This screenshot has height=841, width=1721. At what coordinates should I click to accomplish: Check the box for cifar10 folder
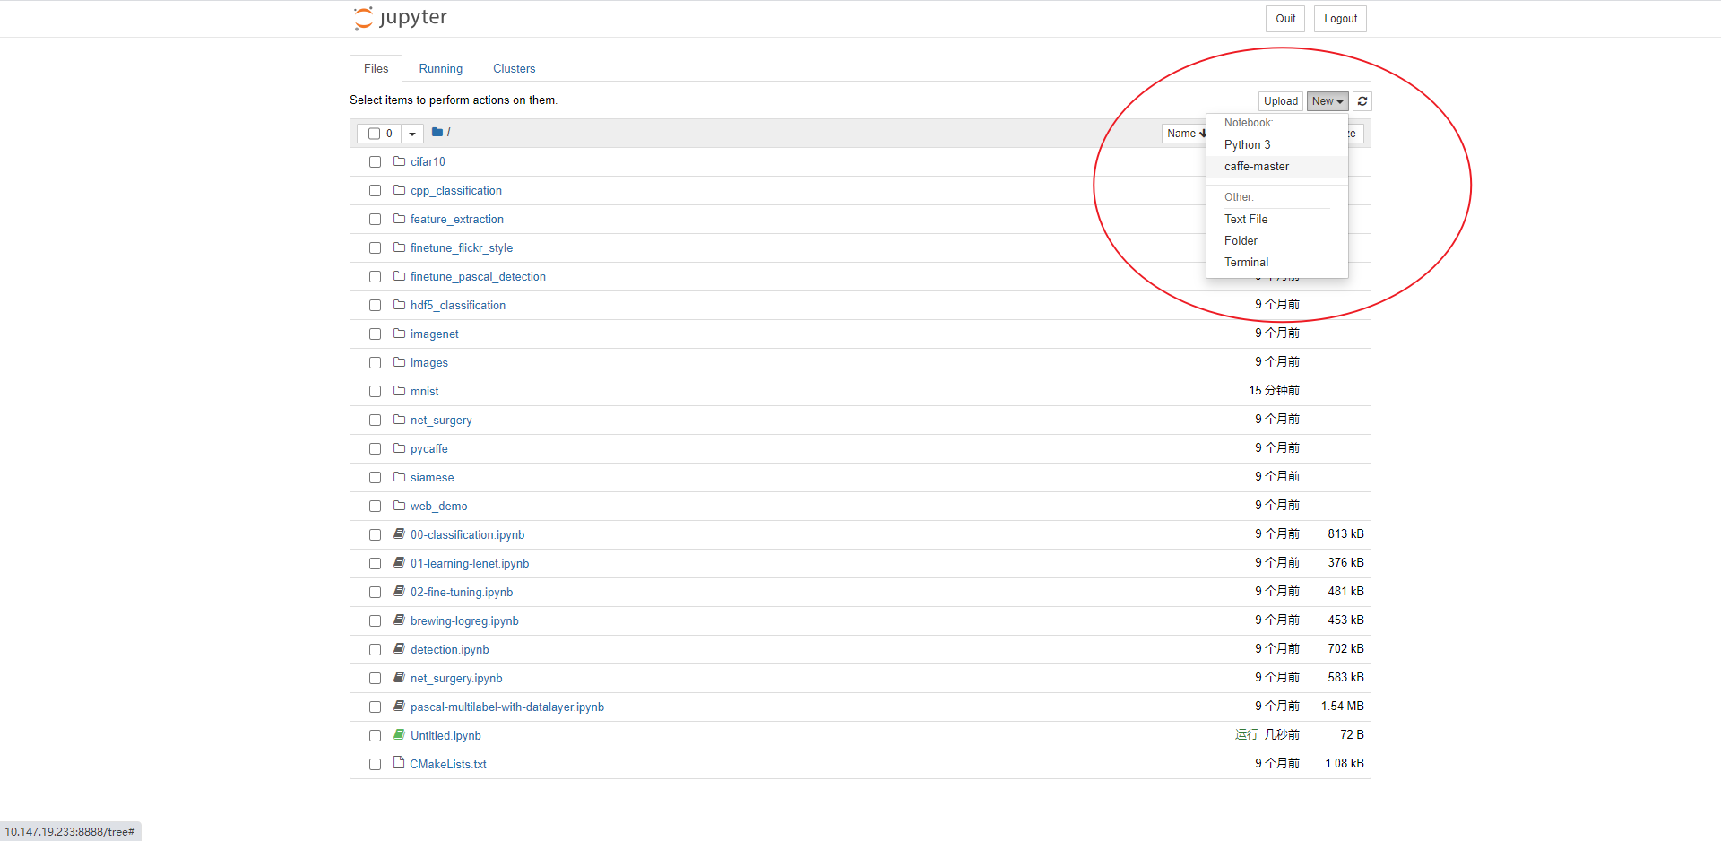[x=375, y=162]
